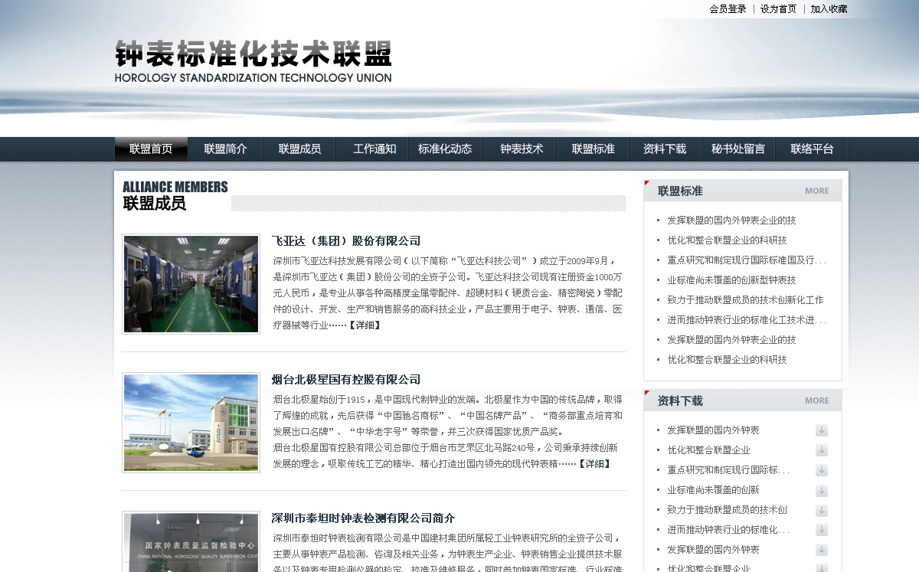The width and height of the screenshot is (919, 572).
Task: Open 深圳市泰坦时钟表检测有限公司简介 title
Action: pos(363,518)
